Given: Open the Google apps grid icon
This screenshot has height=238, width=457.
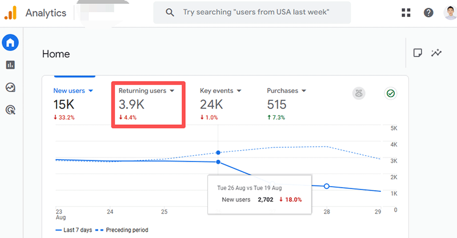Looking at the screenshot, I should tap(406, 13).
